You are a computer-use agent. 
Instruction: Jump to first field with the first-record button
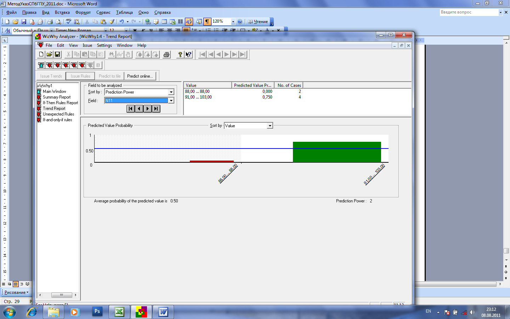(131, 109)
